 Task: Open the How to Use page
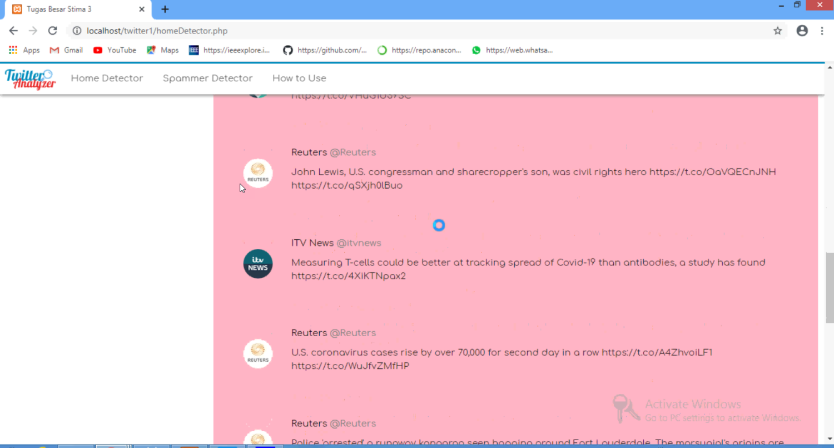click(x=299, y=78)
